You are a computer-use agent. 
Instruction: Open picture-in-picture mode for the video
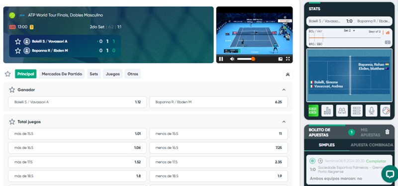280,59
